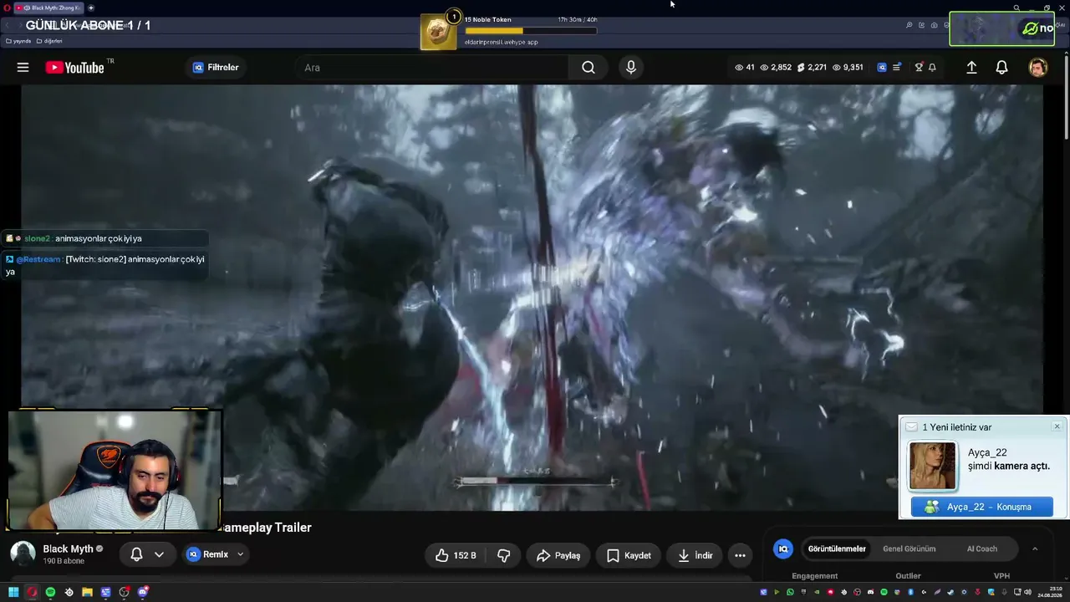Open the Ayça_22 profile photo
This screenshot has height=602, width=1070.
[932, 466]
